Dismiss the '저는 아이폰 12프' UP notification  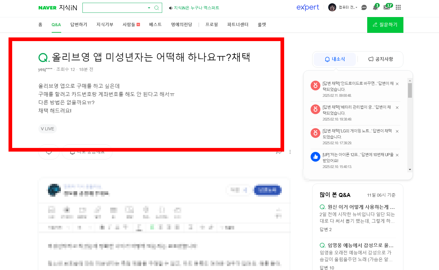click(x=397, y=155)
